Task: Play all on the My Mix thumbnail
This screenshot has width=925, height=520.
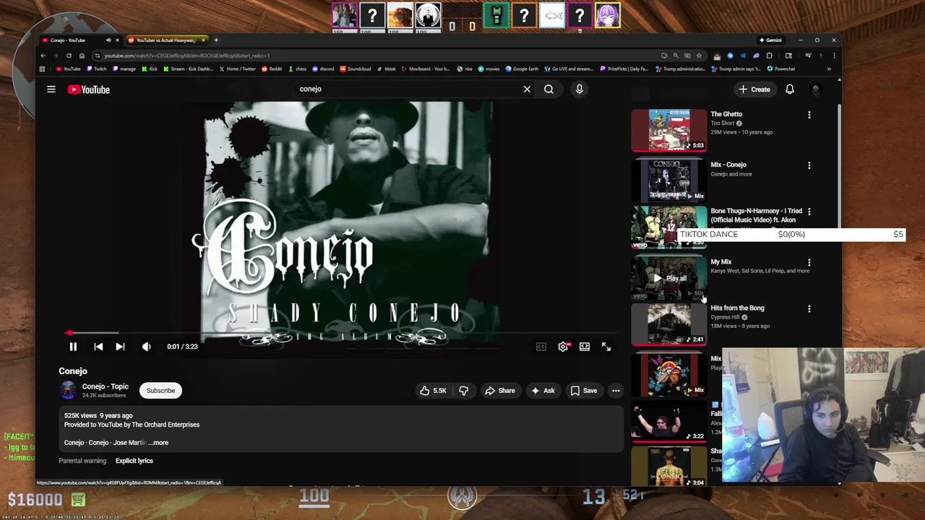Action: tap(669, 278)
